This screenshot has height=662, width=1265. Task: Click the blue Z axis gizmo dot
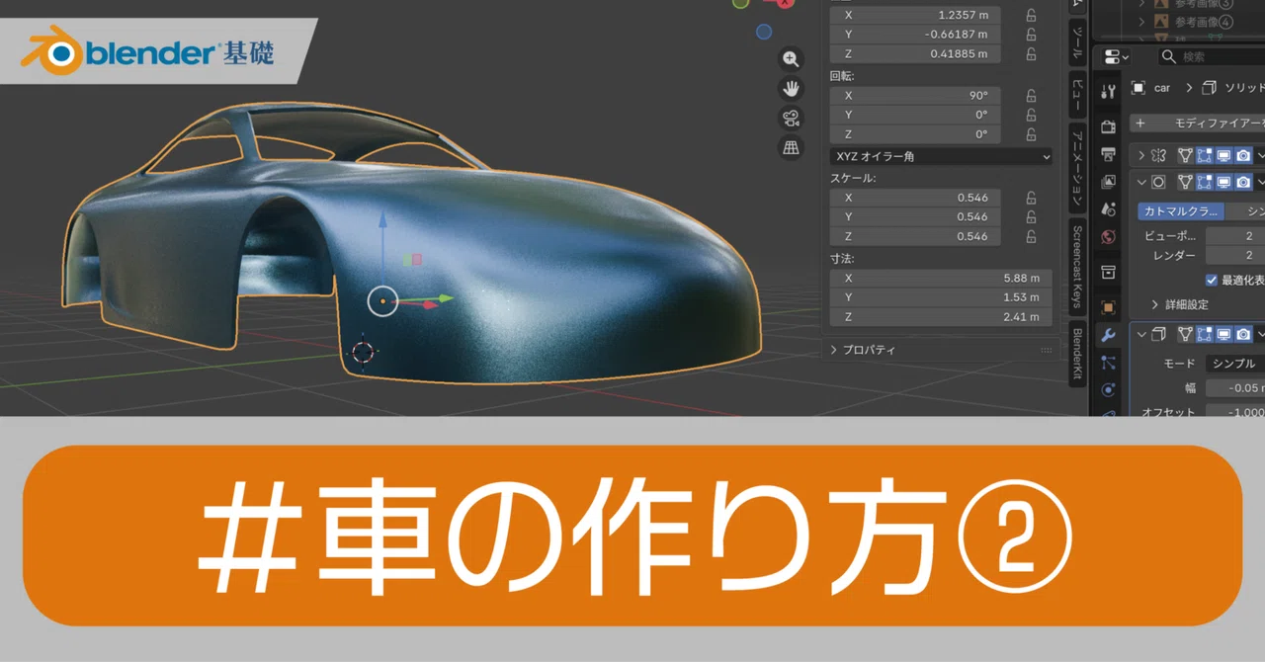point(764,32)
